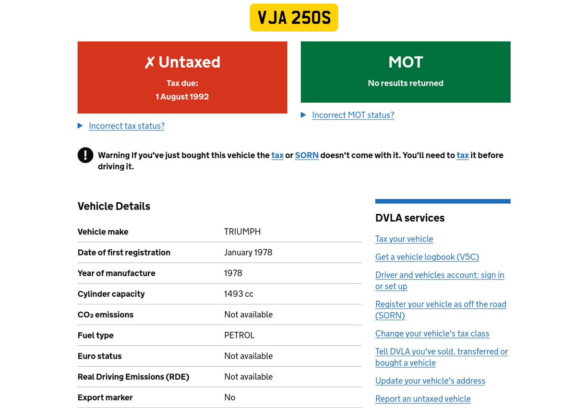The image size is (576, 408).
Task: Select the 'Vehicle Details' heading
Action: pyautogui.click(x=114, y=206)
